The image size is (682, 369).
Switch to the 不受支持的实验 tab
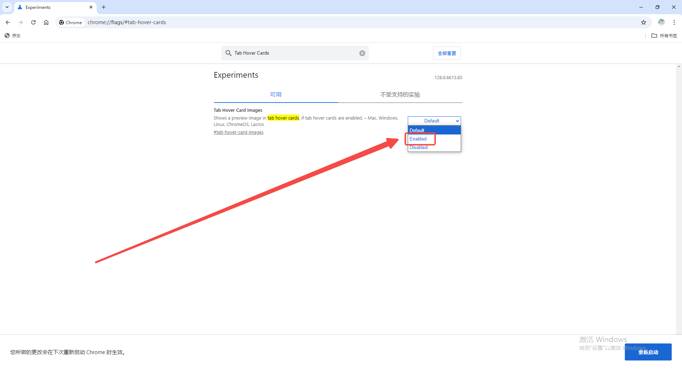[x=400, y=94]
